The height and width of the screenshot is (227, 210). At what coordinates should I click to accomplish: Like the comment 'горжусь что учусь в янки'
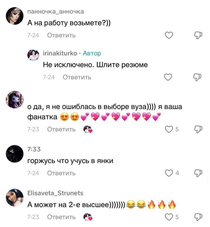coord(169,173)
